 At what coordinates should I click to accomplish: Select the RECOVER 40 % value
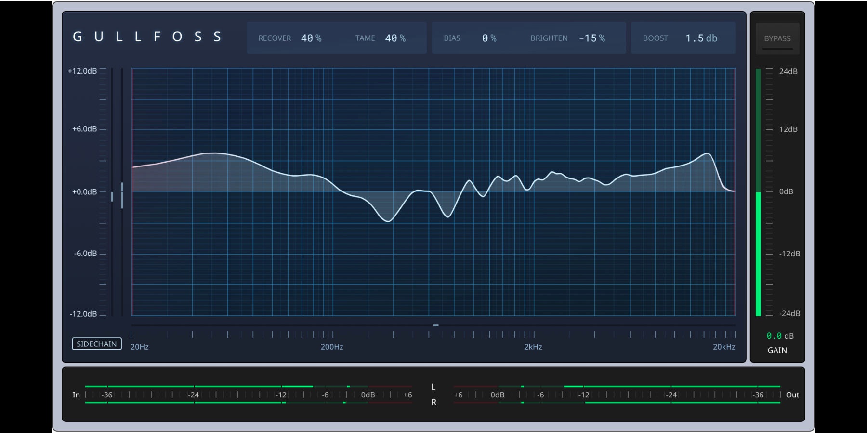click(311, 38)
